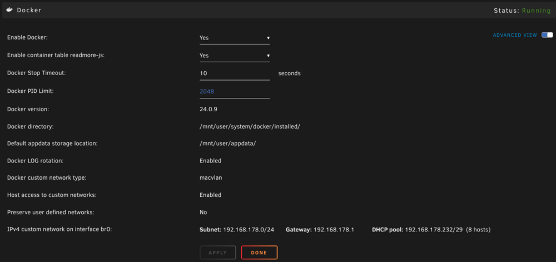Screen dimensions: 556x262
Task: Click Preserve user defined networks No value
Action: click(x=203, y=212)
